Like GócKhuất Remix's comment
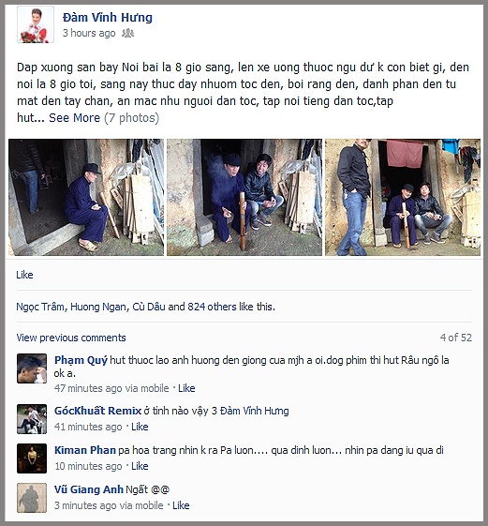This screenshot has height=526, width=488. tap(140, 427)
